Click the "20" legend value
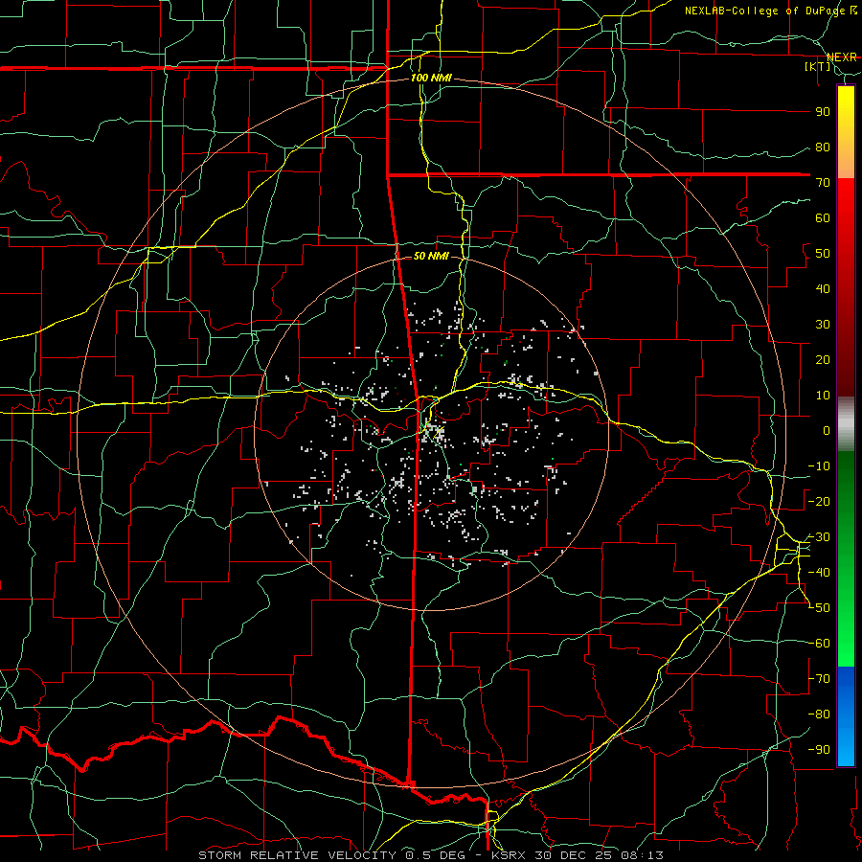This screenshot has height=862, width=862. tap(823, 360)
